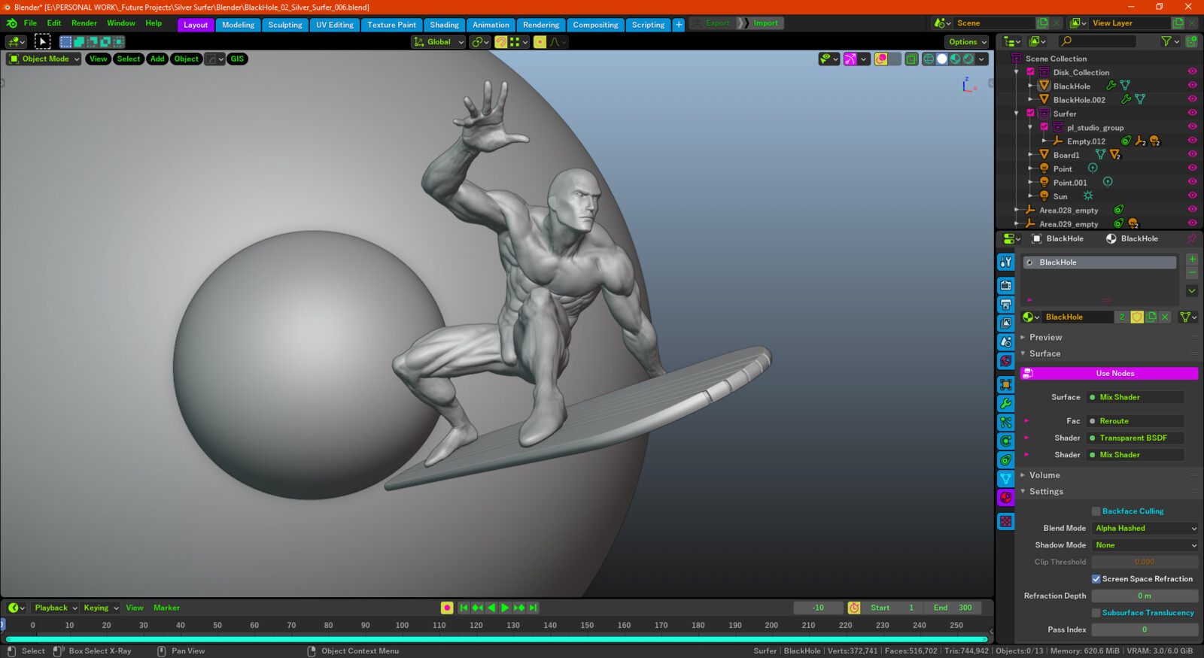Switch to the Sculpting workspace tab

[285, 25]
